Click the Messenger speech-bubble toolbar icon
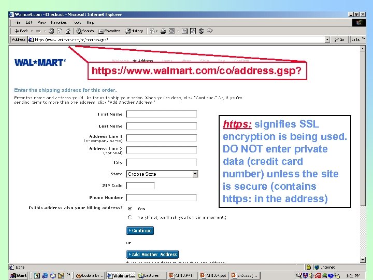The height and width of the screenshot is (280, 373). 210,31
